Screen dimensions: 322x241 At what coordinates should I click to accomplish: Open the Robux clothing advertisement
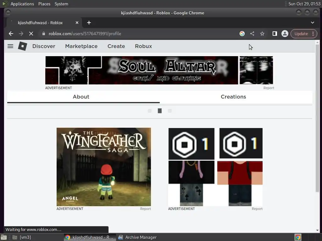pos(215,167)
